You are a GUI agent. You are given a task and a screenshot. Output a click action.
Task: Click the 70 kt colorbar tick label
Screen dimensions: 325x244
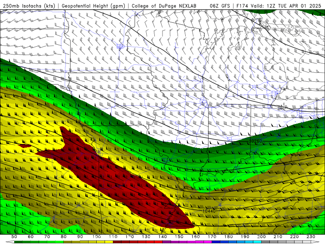coord(47,237)
